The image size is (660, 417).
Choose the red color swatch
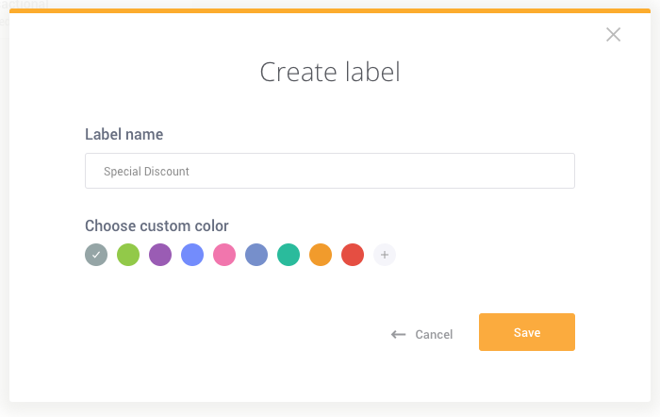click(x=353, y=255)
